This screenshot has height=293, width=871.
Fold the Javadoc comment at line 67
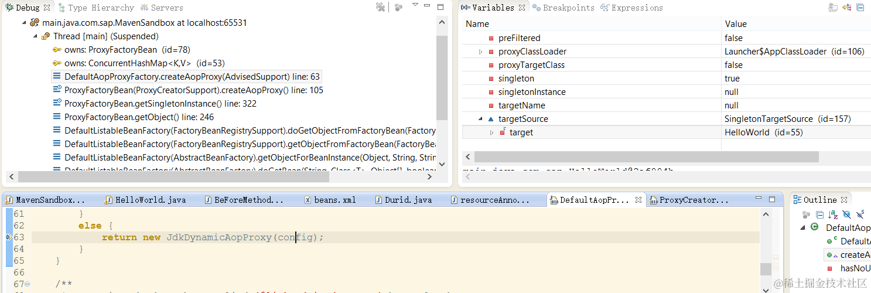point(28,284)
